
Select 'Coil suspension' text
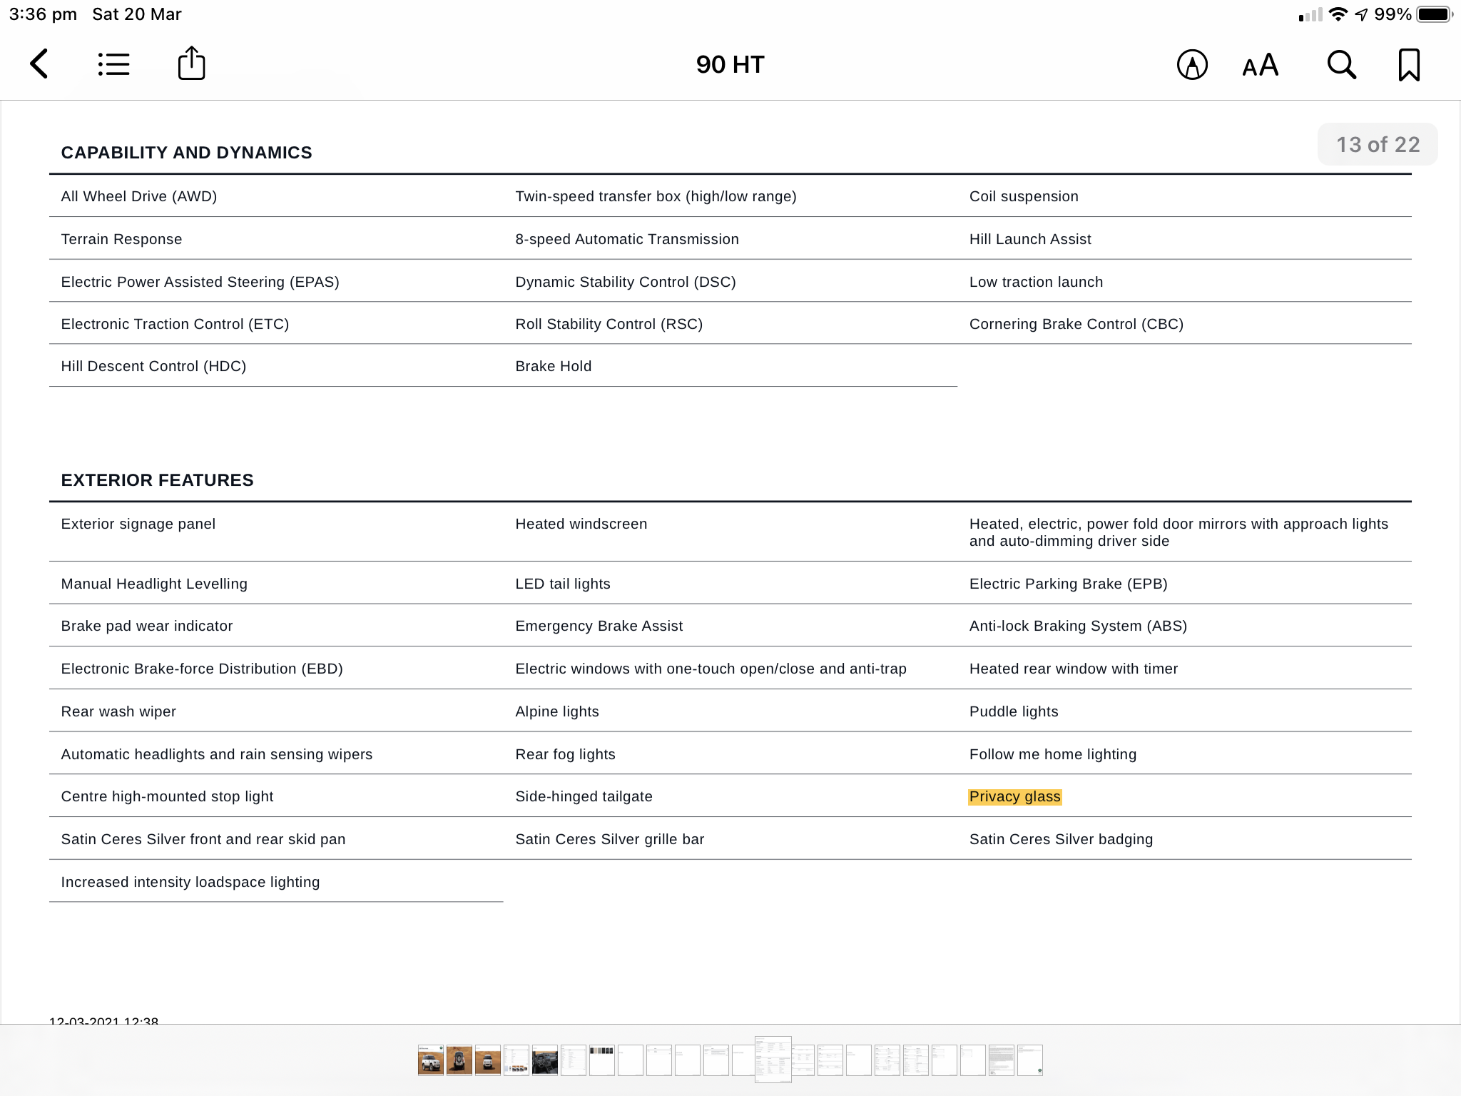click(1024, 196)
